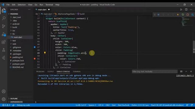
Task: Click the errors and warnings status indicator
Action: (x=6, y=105)
